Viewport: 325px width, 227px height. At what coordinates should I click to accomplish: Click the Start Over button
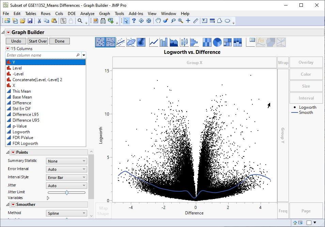38,41
